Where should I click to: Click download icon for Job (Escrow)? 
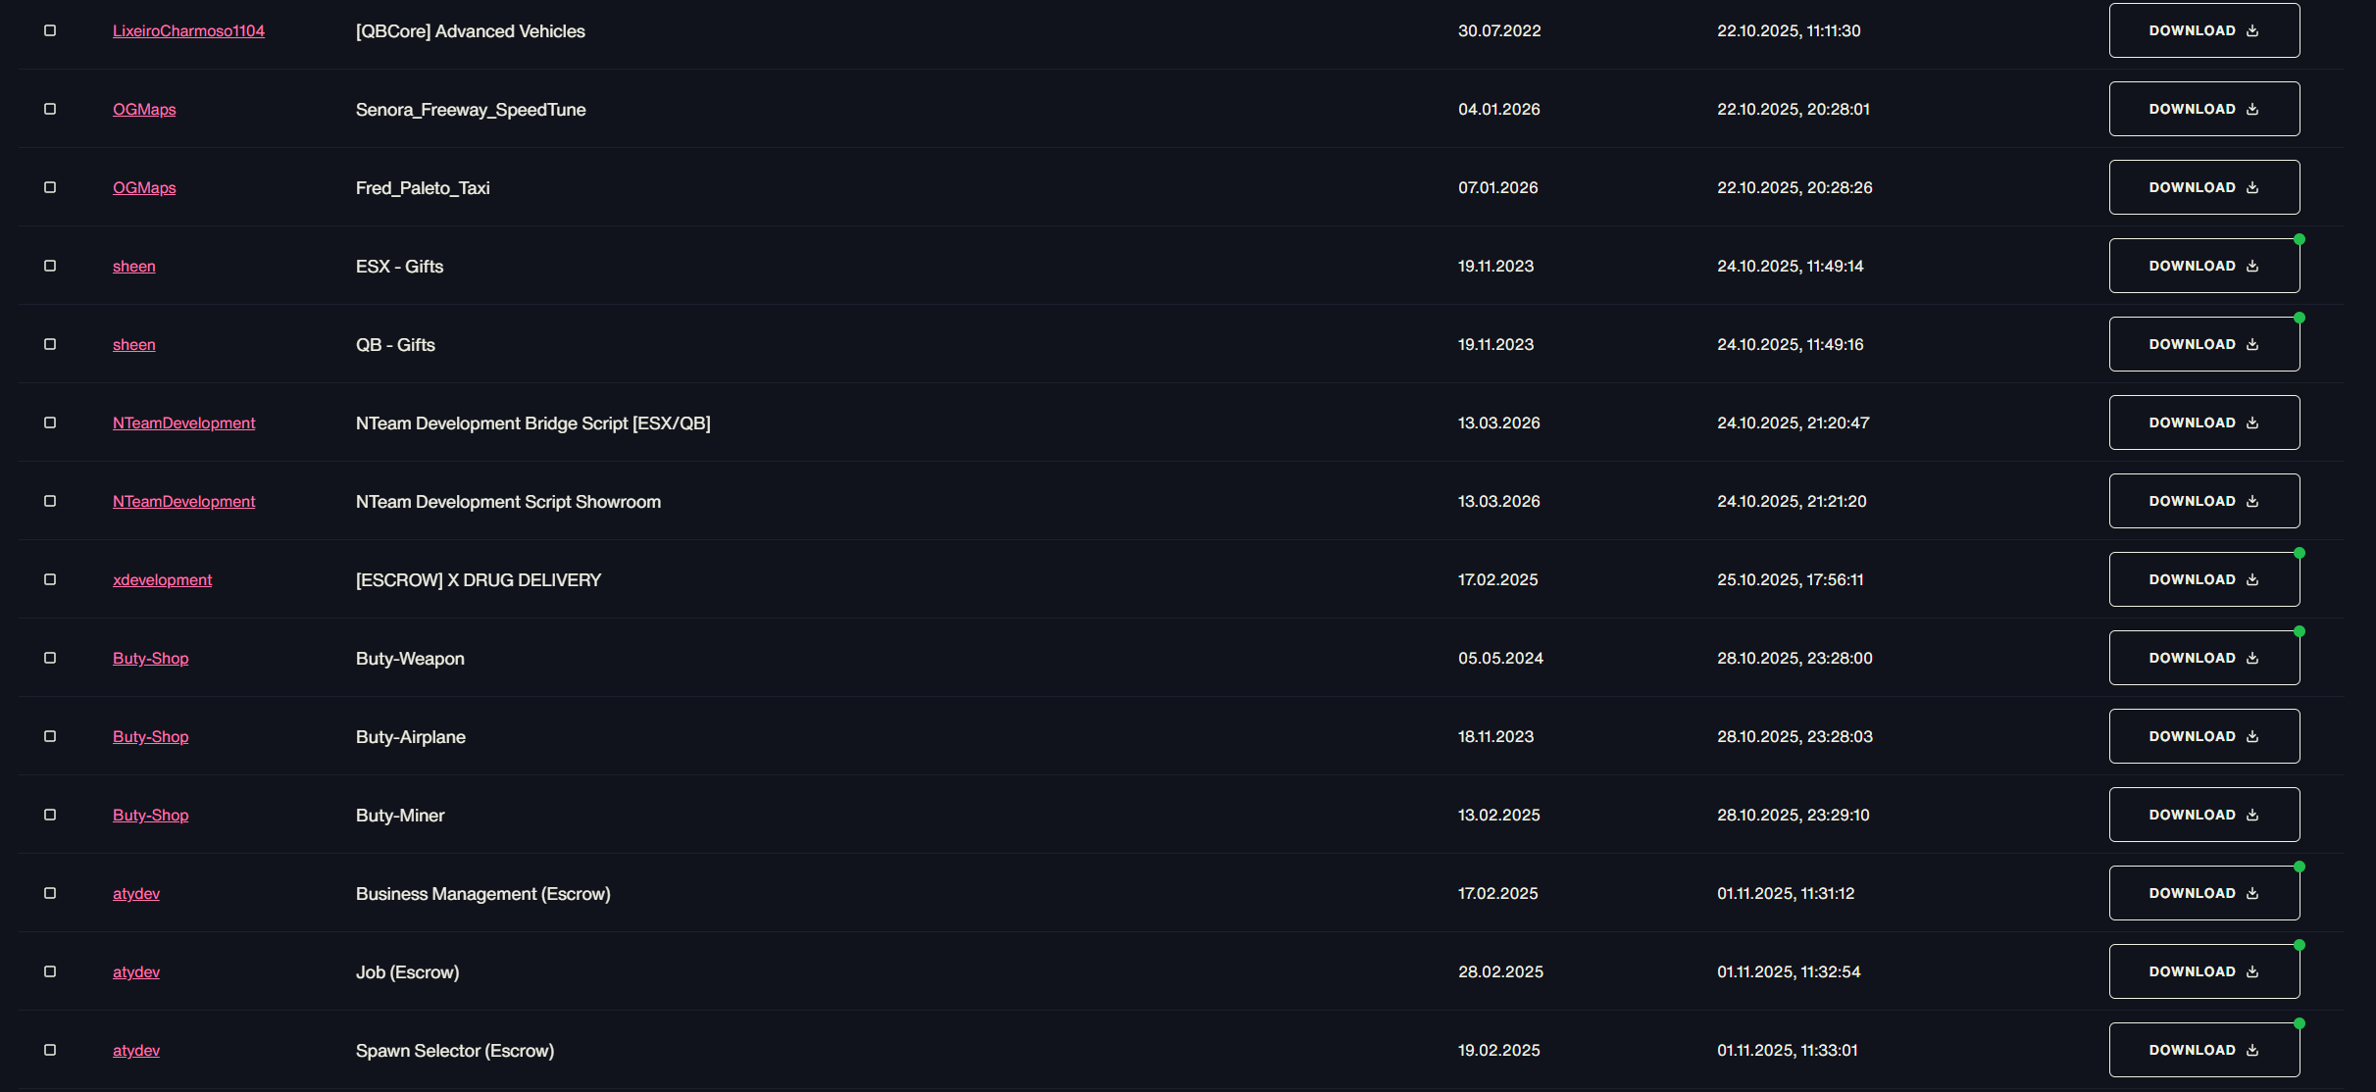click(x=2252, y=971)
